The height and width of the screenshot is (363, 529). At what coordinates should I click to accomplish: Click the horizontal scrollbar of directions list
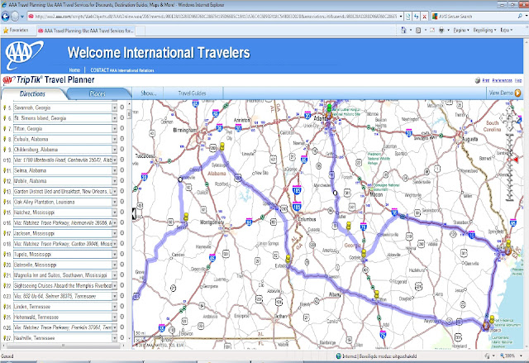(x=64, y=346)
